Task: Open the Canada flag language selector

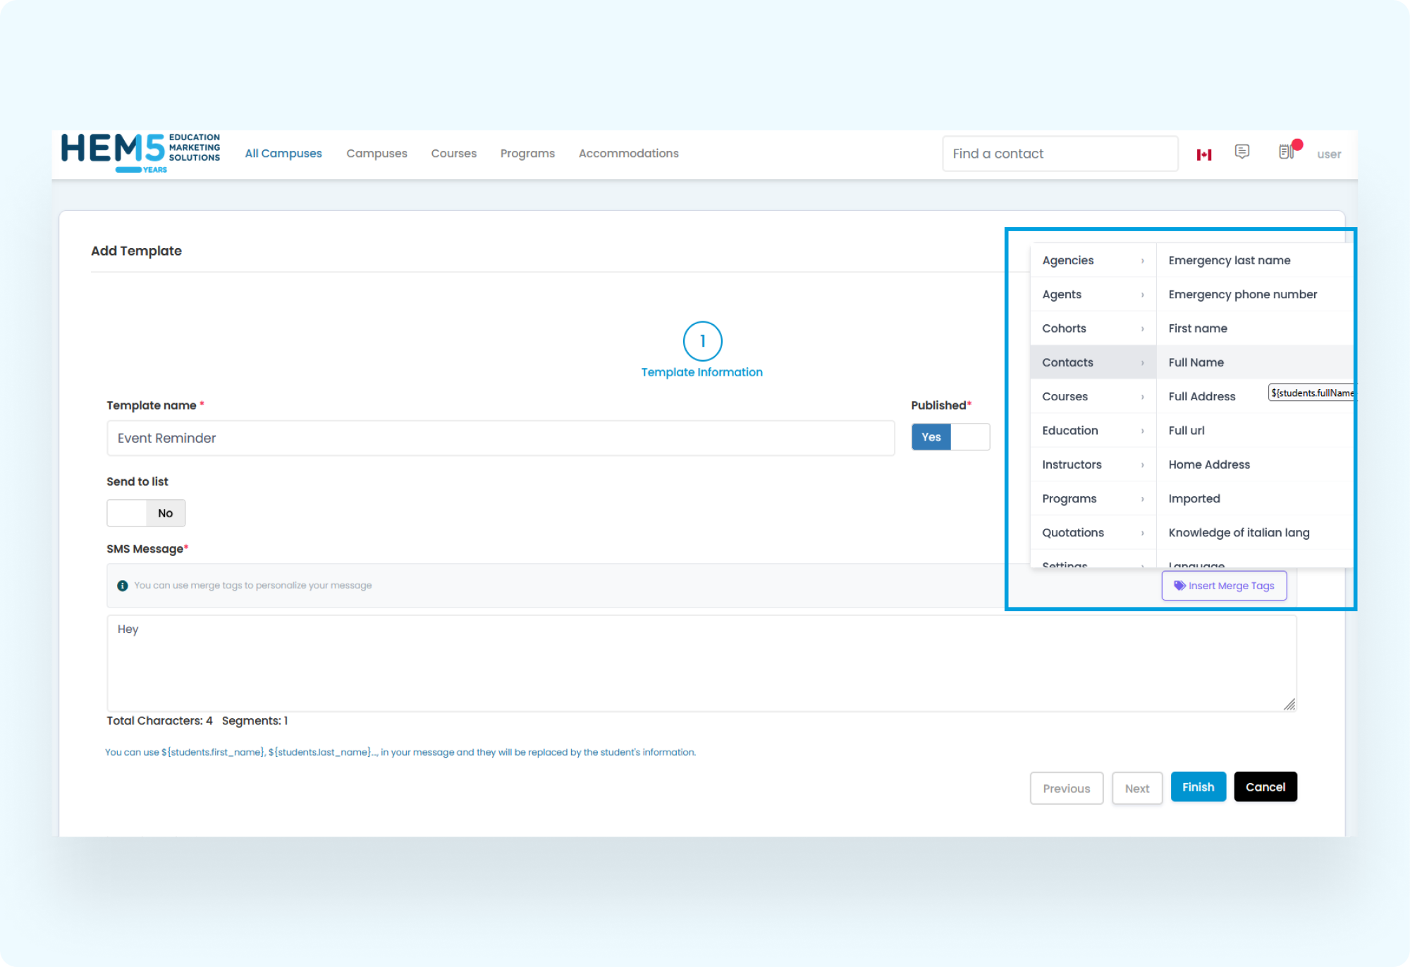Action: [x=1203, y=154]
